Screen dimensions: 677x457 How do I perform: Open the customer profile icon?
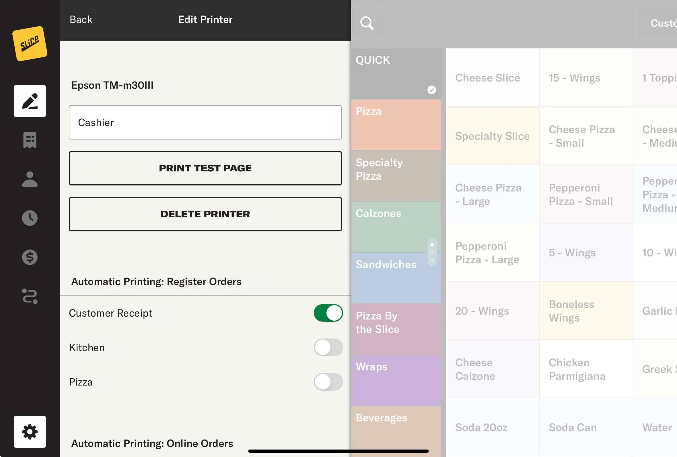(x=30, y=179)
